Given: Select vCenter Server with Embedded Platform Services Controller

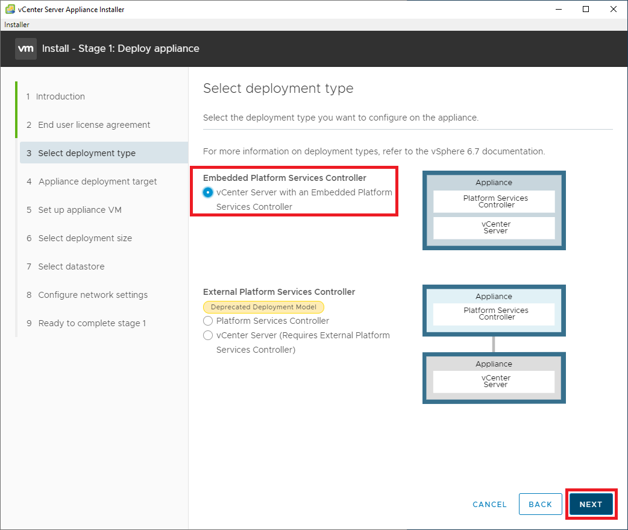Looking at the screenshot, I should click(x=208, y=192).
